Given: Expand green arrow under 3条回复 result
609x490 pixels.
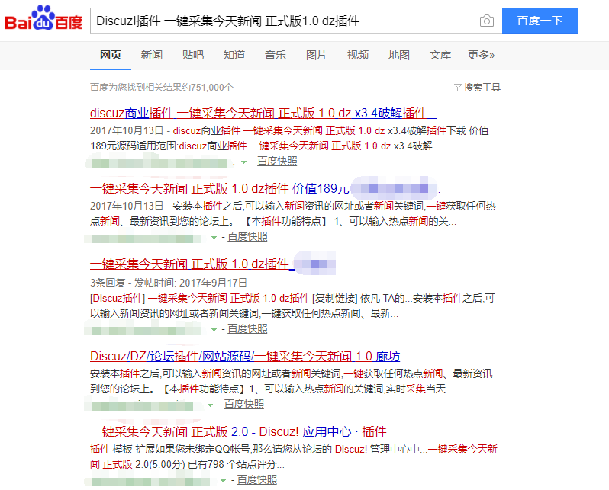Looking at the screenshot, I should (214, 330).
